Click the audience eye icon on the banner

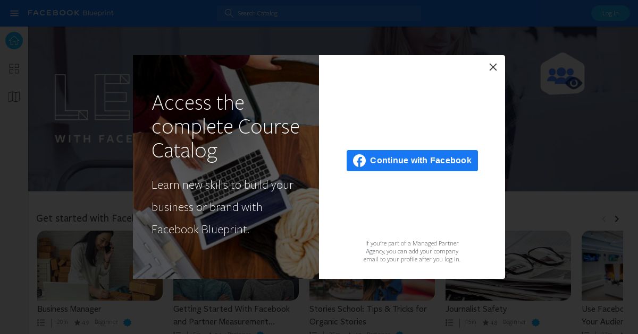(563, 74)
